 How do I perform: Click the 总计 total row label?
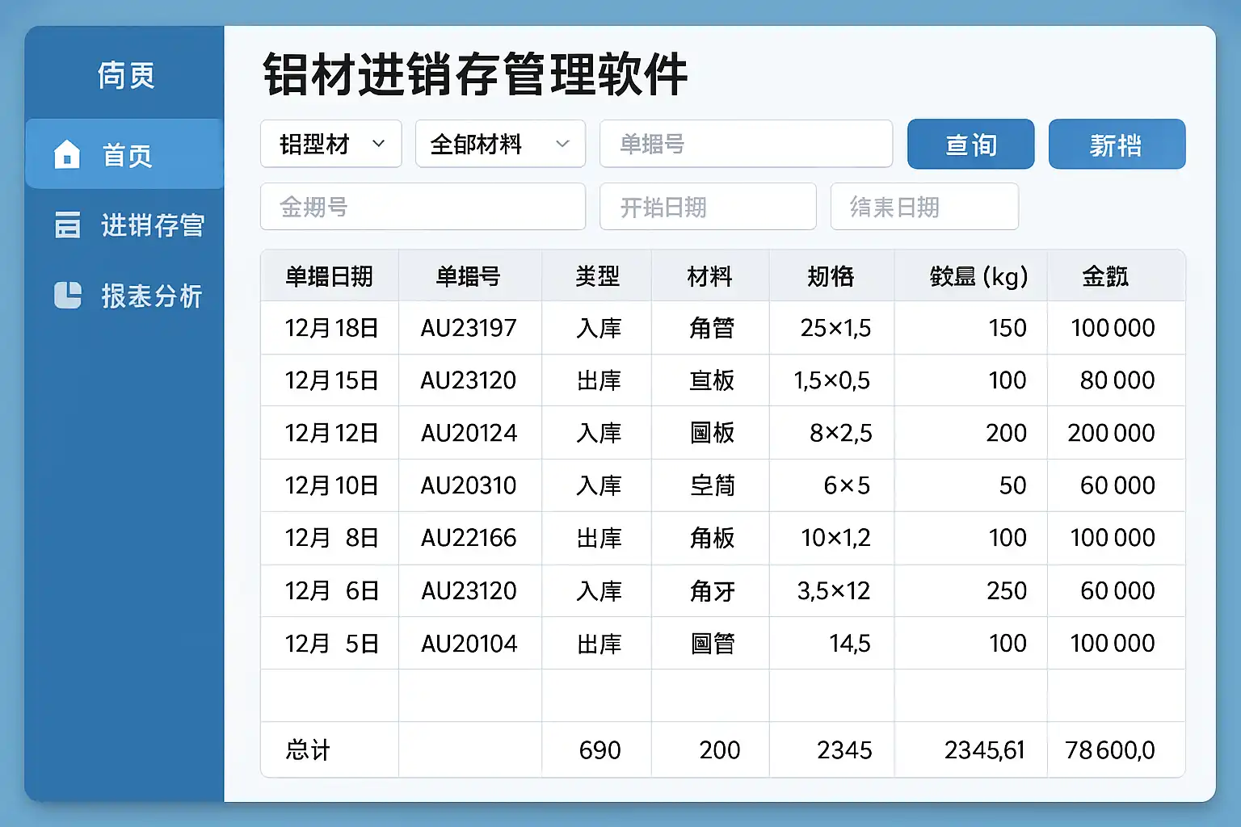click(x=308, y=750)
